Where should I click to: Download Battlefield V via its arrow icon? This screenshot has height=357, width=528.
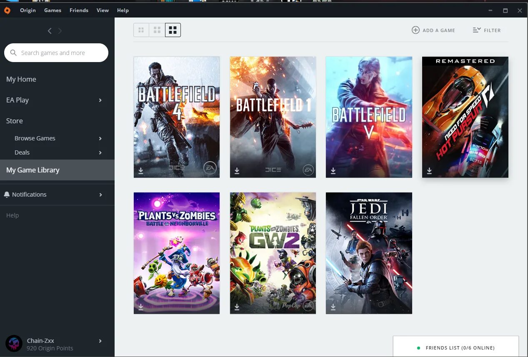coord(333,171)
